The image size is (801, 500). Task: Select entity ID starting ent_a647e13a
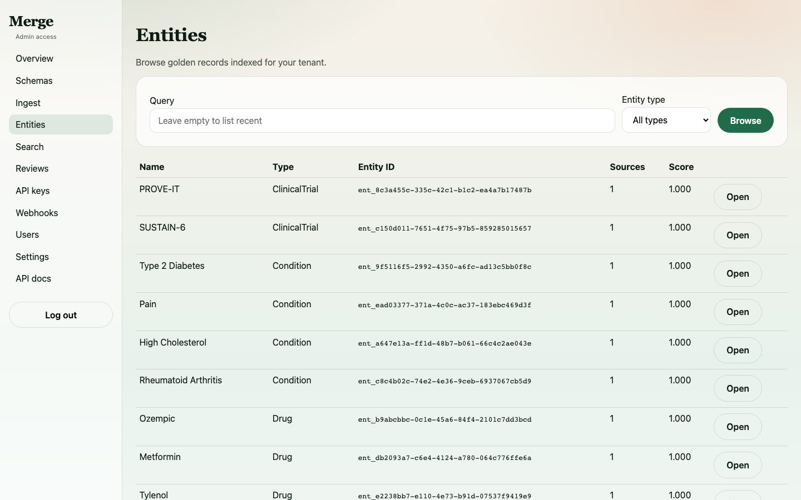point(445,343)
